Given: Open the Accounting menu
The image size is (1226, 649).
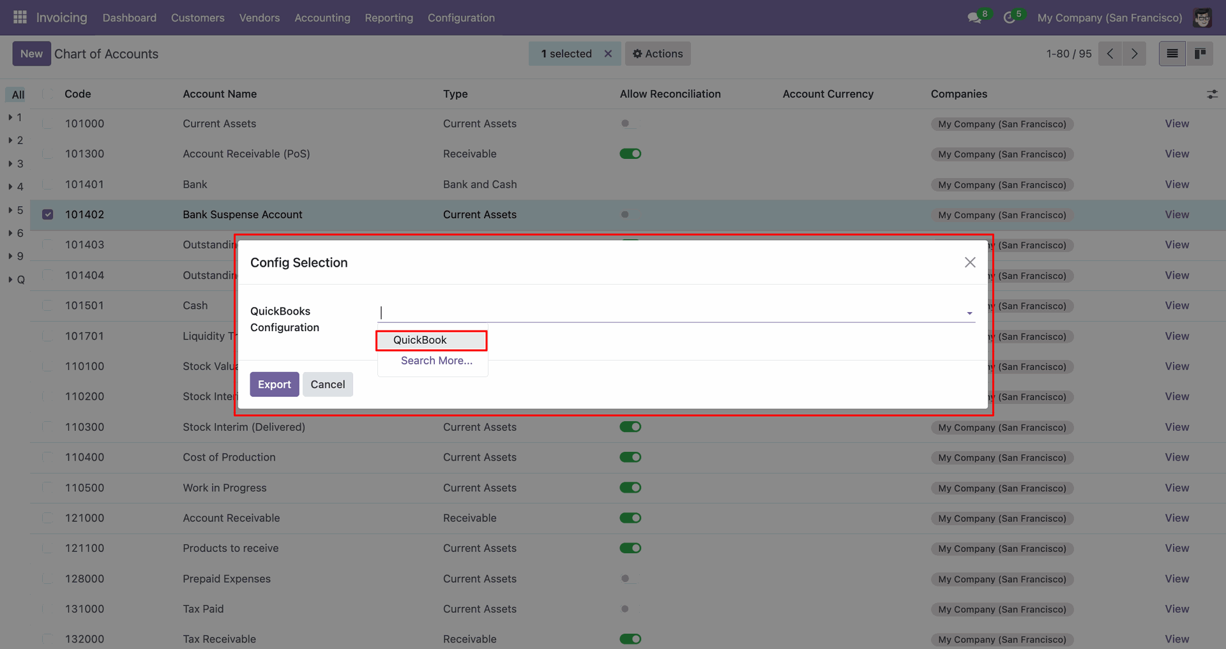Looking at the screenshot, I should [x=322, y=18].
